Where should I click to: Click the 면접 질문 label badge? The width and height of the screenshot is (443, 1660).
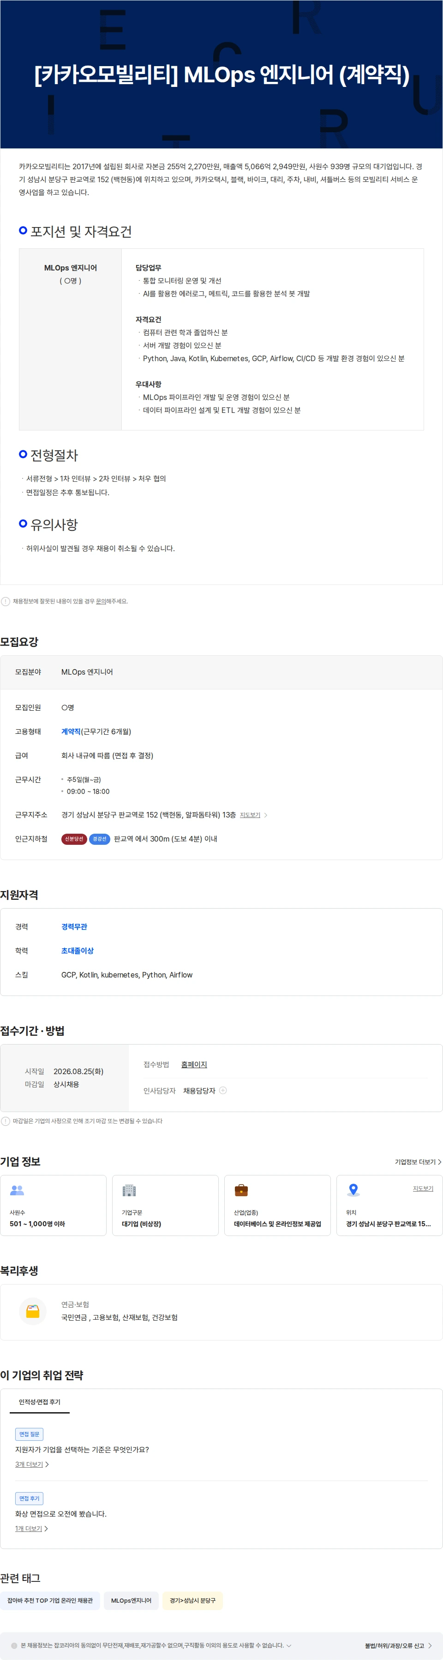[29, 1434]
